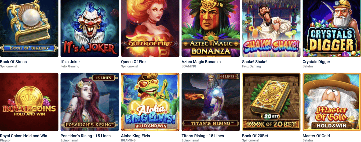Click the "Aztec Magic Bonanza" title link

[201, 62]
